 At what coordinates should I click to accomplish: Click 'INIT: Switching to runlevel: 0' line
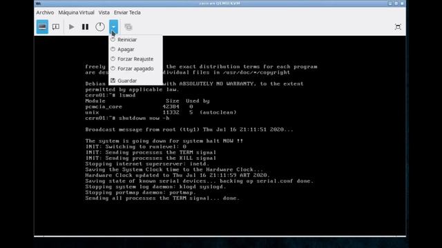(x=136, y=147)
